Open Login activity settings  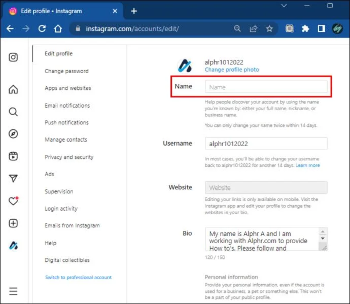tap(61, 209)
